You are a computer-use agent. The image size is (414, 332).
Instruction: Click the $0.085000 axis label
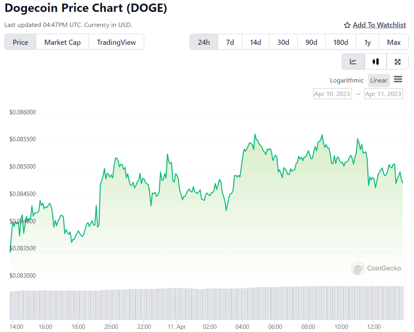click(x=22, y=167)
